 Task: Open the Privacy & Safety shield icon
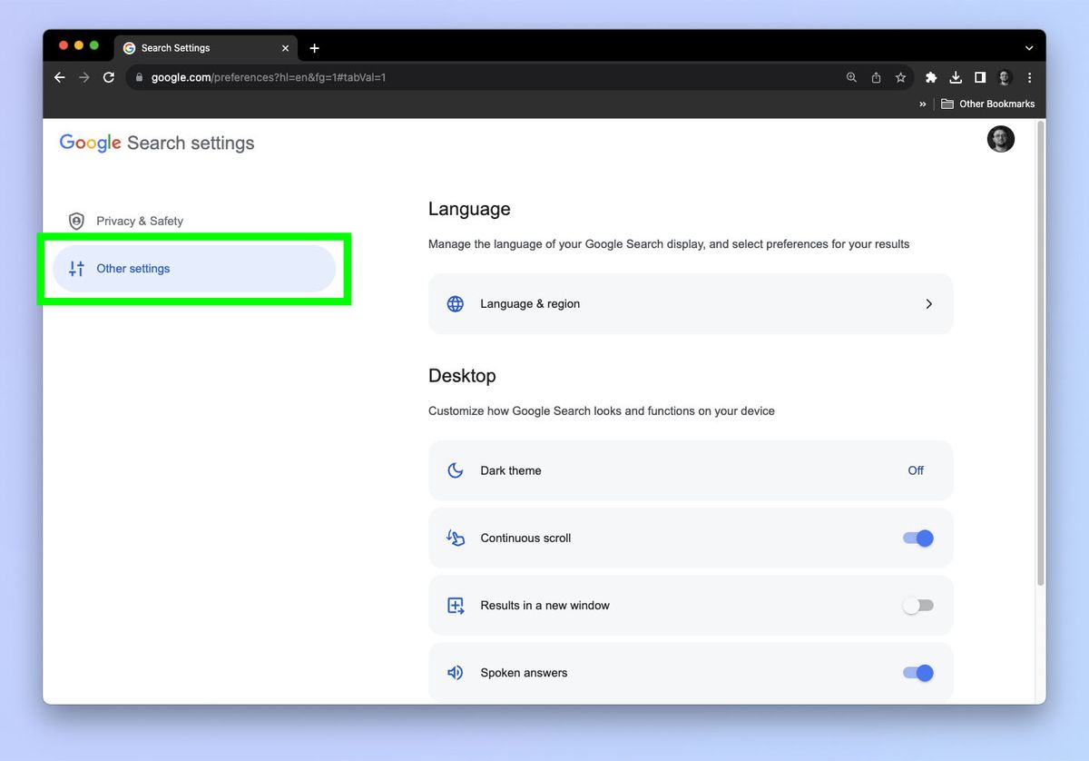tap(76, 221)
